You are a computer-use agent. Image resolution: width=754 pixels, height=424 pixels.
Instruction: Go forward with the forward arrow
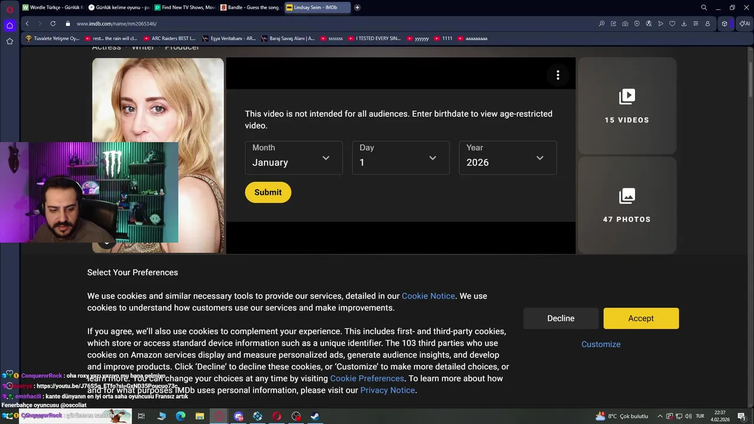40,24
